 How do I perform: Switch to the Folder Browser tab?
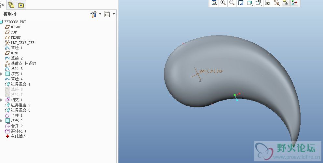11,5
